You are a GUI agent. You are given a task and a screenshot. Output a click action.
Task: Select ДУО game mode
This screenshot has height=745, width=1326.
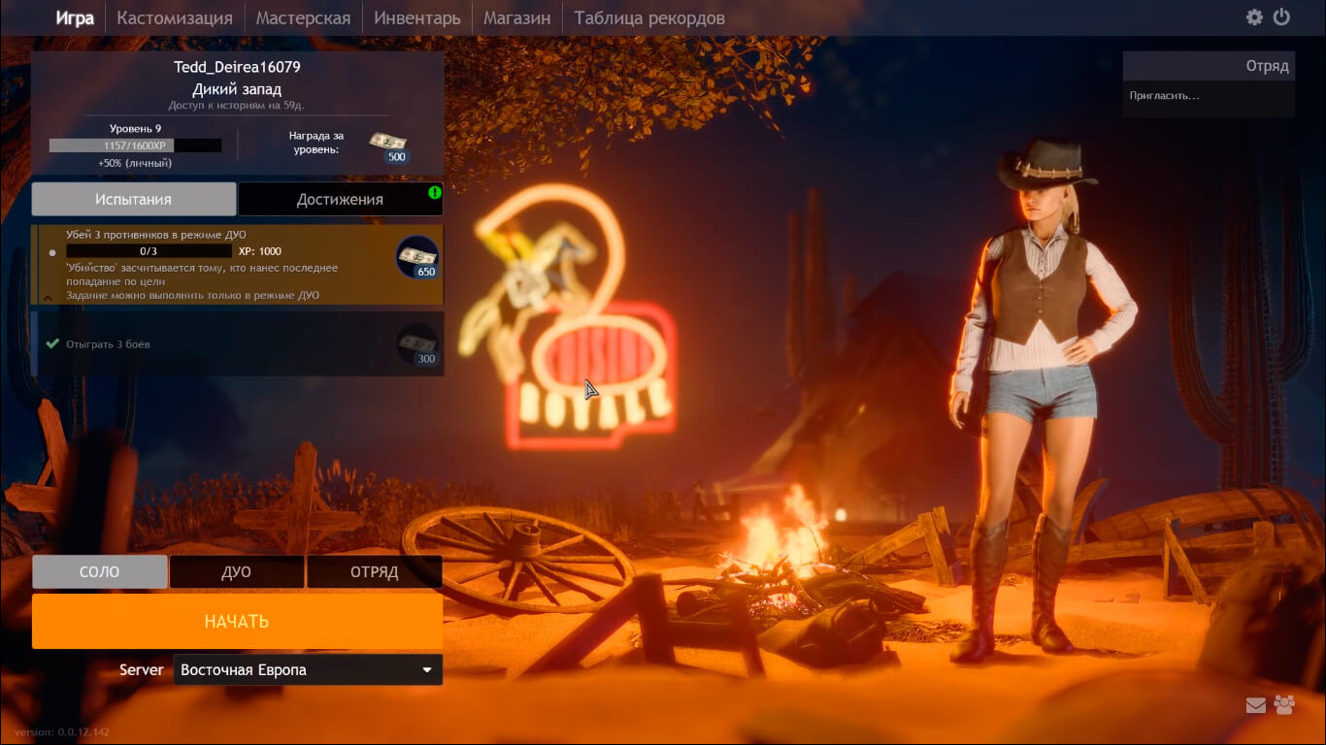click(237, 571)
